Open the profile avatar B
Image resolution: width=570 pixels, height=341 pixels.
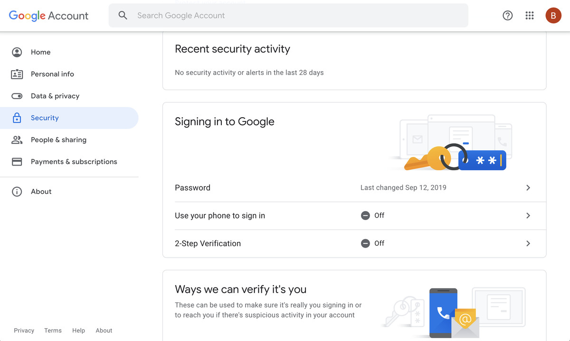[553, 16]
